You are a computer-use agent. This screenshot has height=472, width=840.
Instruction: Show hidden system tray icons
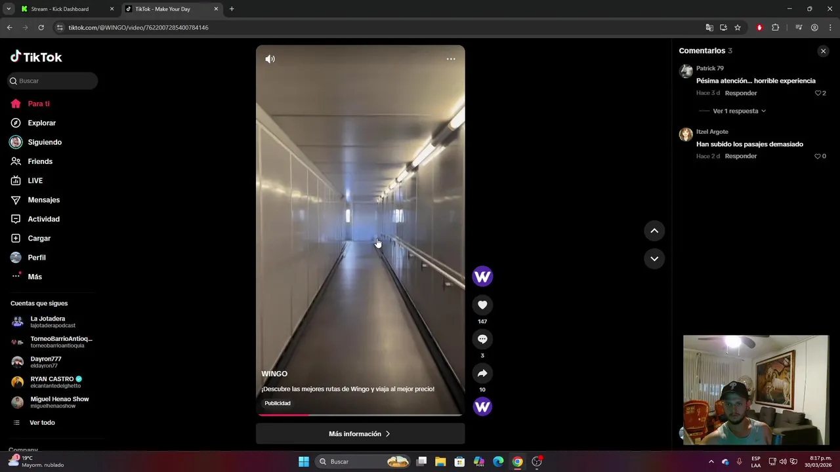pos(711,462)
